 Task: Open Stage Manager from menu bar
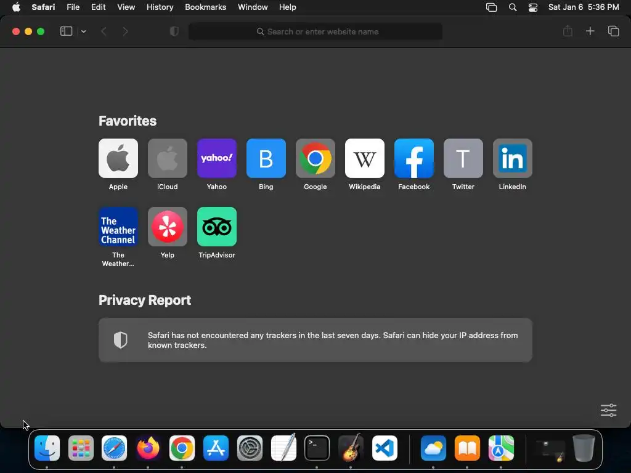click(x=491, y=7)
